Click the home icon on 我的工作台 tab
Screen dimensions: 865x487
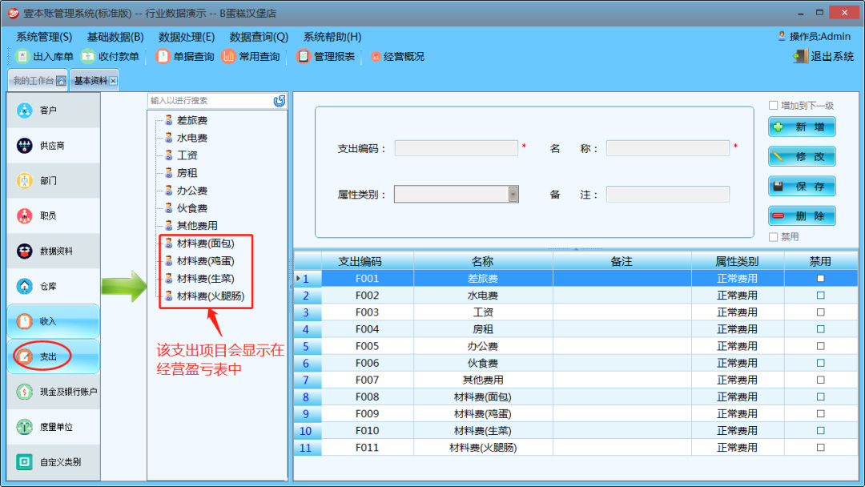click(x=61, y=81)
